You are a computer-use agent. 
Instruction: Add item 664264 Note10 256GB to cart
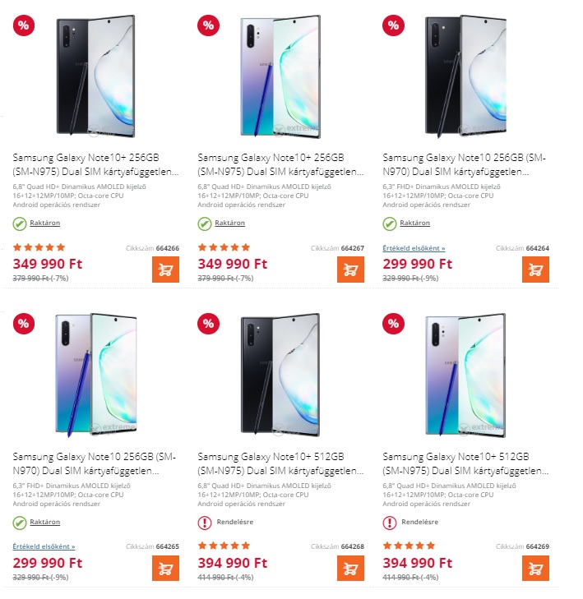click(535, 269)
